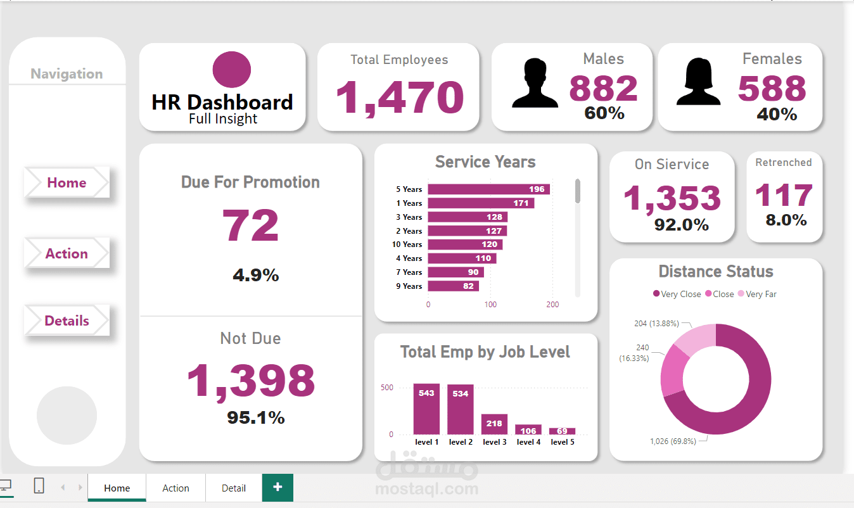Click the 8.0% retrenched percentage
Viewport: 854px width, 508px height.
point(786,220)
